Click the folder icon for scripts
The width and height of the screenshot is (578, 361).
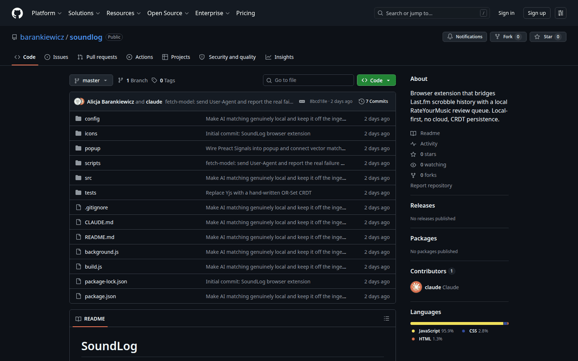79,163
